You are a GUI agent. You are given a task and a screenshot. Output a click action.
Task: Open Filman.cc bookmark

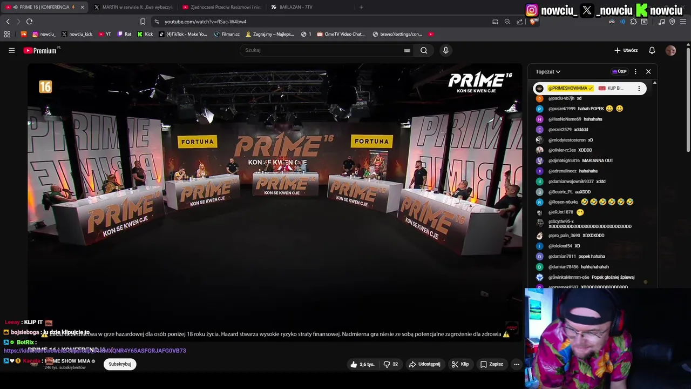click(x=227, y=34)
